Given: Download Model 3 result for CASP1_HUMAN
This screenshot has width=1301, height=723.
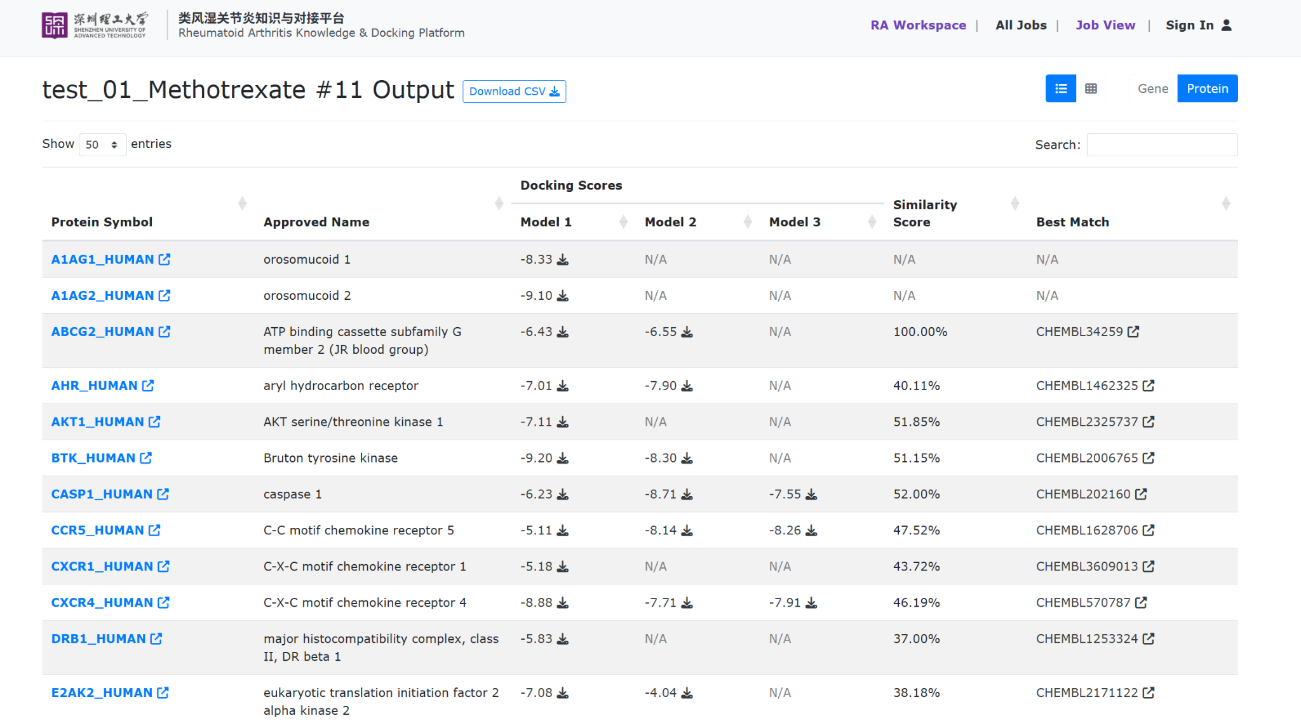Looking at the screenshot, I should click(811, 495).
